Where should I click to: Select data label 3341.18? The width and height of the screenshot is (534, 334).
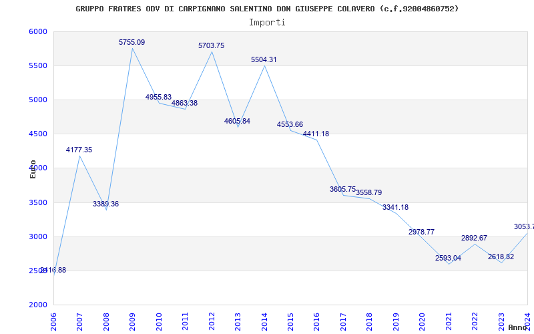coord(395,207)
